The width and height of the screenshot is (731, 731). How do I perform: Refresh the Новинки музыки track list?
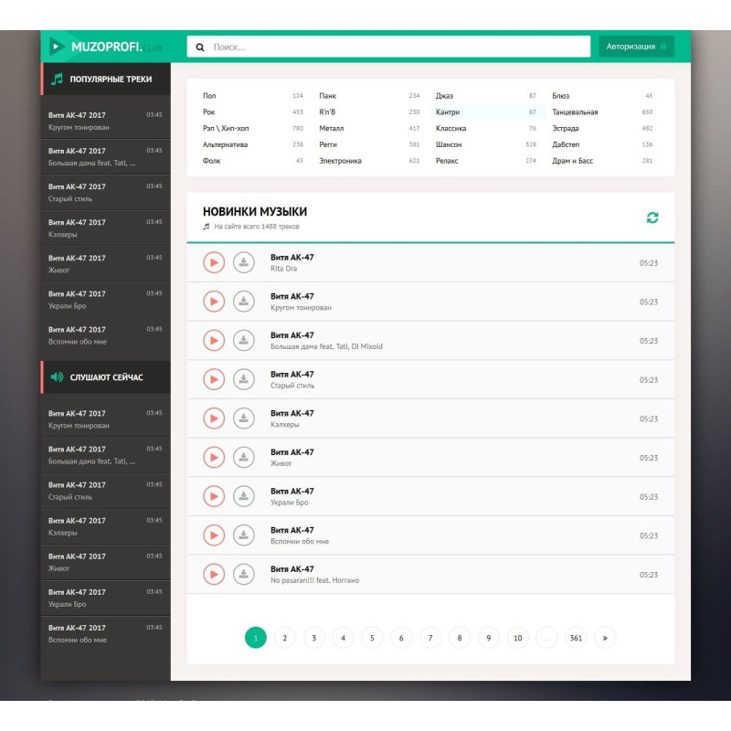[652, 217]
